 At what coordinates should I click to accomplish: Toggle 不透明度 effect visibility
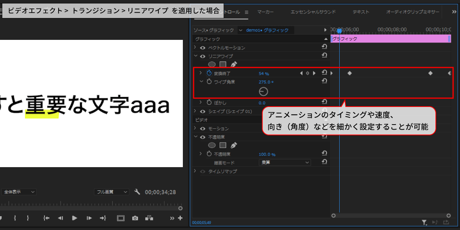pyautogui.click(x=202, y=137)
